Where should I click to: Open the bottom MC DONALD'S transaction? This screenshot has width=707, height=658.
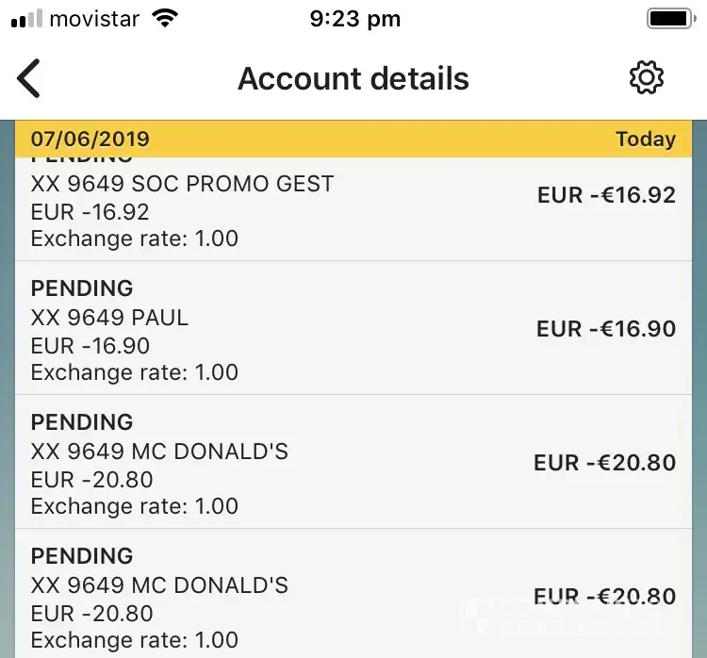(x=160, y=585)
